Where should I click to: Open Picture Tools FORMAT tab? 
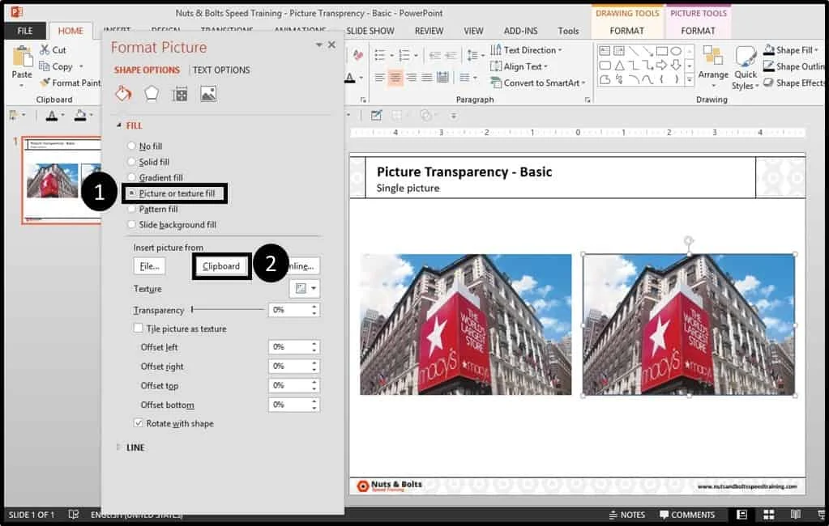tap(698, 31)
